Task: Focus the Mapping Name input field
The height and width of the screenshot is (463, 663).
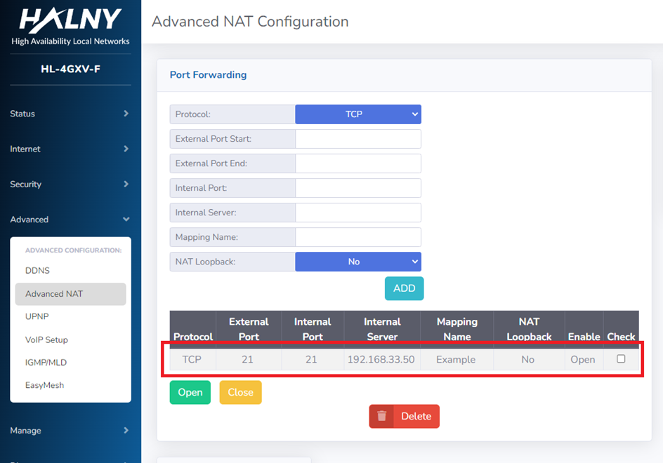Action: [358, 237]
